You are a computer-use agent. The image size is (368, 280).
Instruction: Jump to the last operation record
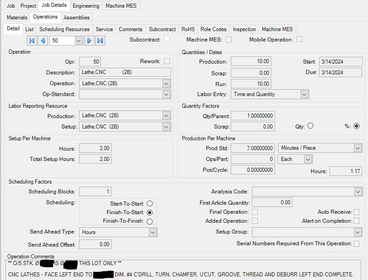[x=100, y=41]
